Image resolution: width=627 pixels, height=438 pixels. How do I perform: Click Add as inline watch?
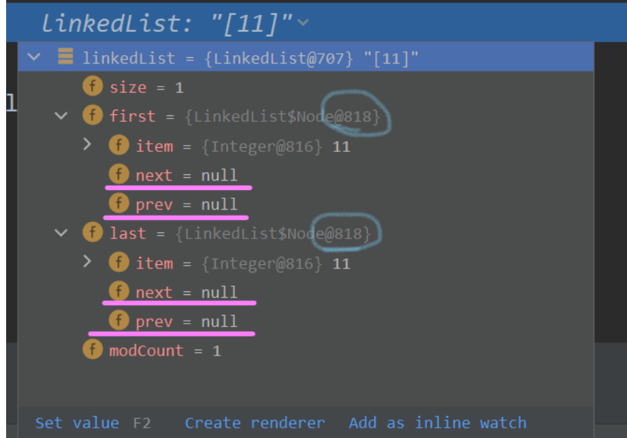pos(437,423)
